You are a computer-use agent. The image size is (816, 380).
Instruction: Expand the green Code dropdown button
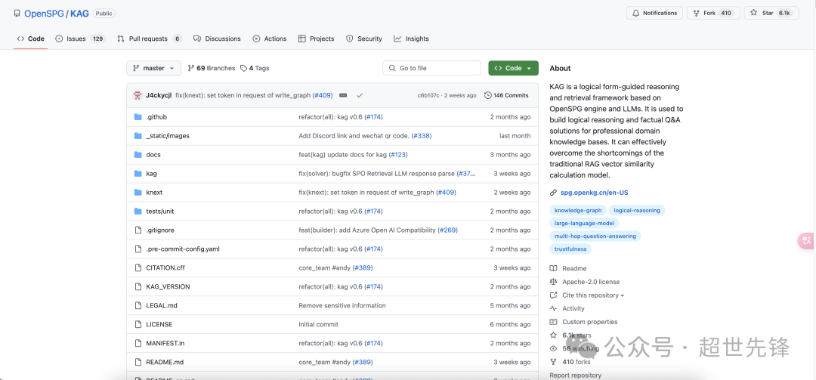tap(513, 68)
